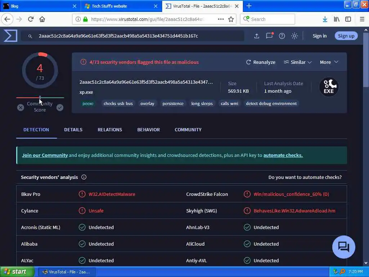Click the upload file icon
369x277 pixels.
pyautogui.click(x=257, y=36)
